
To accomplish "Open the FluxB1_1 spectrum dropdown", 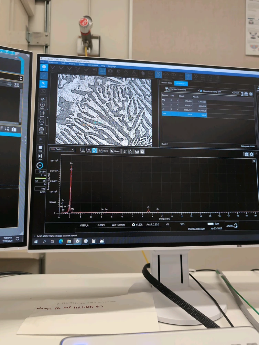I will point(62,149).
